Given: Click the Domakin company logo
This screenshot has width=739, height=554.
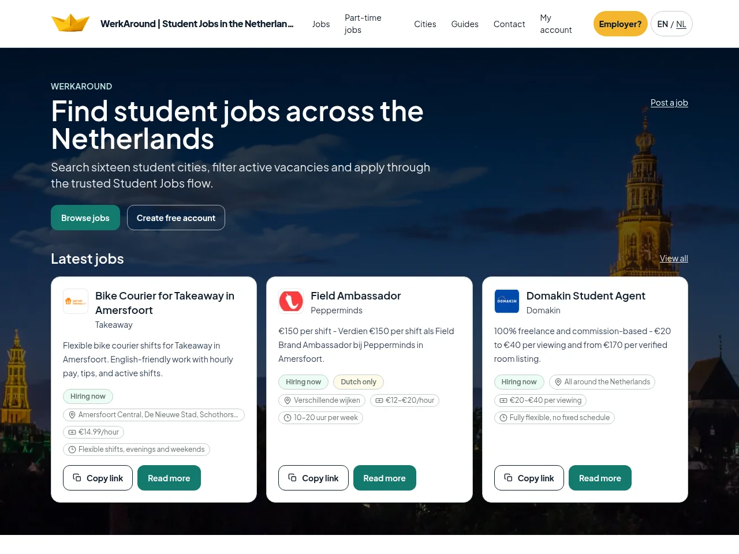Looking at the screenshot, I should 507,301.
